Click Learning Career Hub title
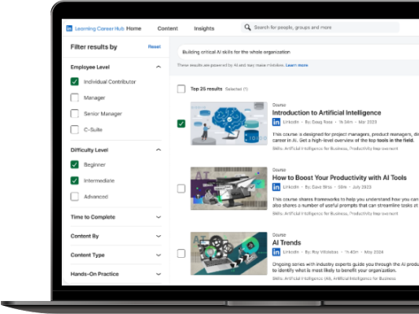 coord(99,28)
